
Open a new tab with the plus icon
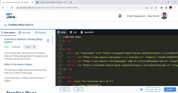pos(71,2)
